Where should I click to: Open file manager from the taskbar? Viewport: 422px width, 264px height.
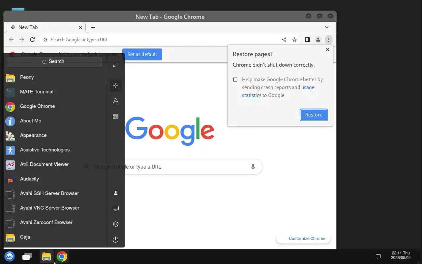[x=46, y=256]
